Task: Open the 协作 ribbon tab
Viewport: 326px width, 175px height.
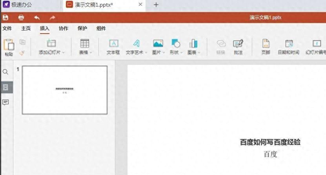Action: tap(64, 29)
